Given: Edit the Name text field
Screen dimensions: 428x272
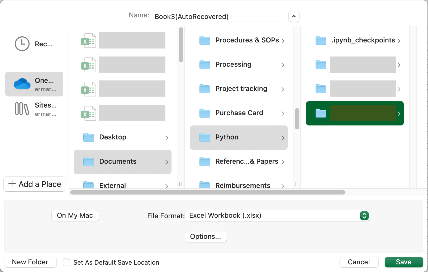Looking at the screenshot, I should click(x=218, y=16).
